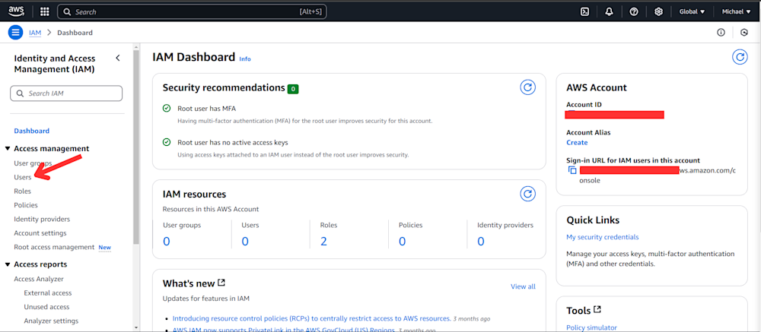Open External access under Access Analyzer
The width and height of the screenshot is (761, 332).
(x=47, y=292)
